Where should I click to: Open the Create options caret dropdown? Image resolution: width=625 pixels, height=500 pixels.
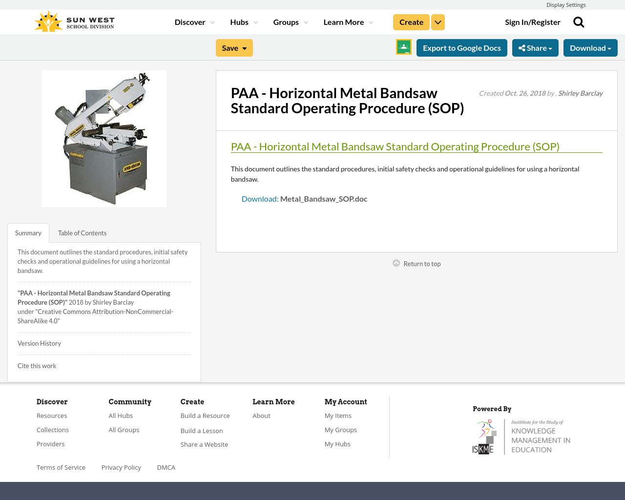(x=437, y=21)
